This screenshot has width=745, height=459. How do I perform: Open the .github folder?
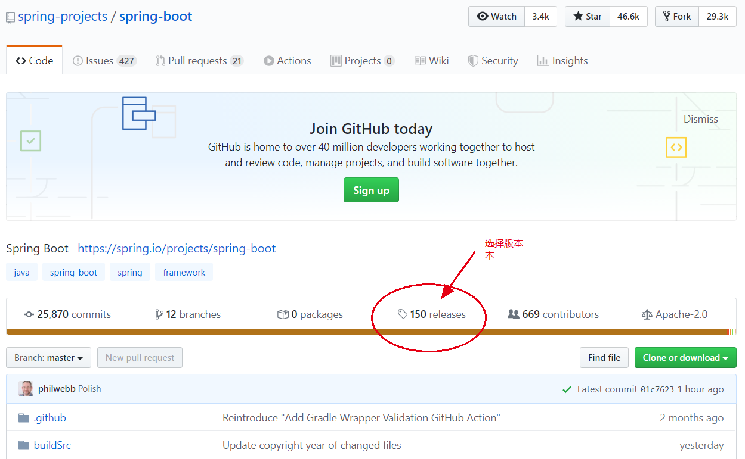tap(50, 418)
